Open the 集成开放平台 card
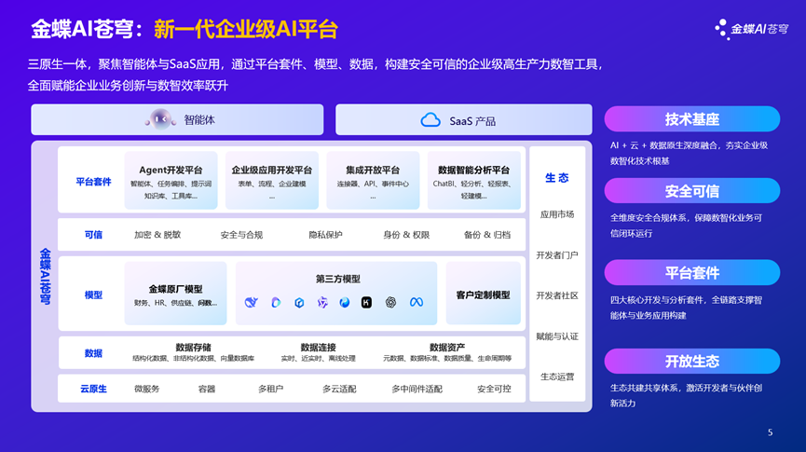806x452 pixels. click(373, 181)
